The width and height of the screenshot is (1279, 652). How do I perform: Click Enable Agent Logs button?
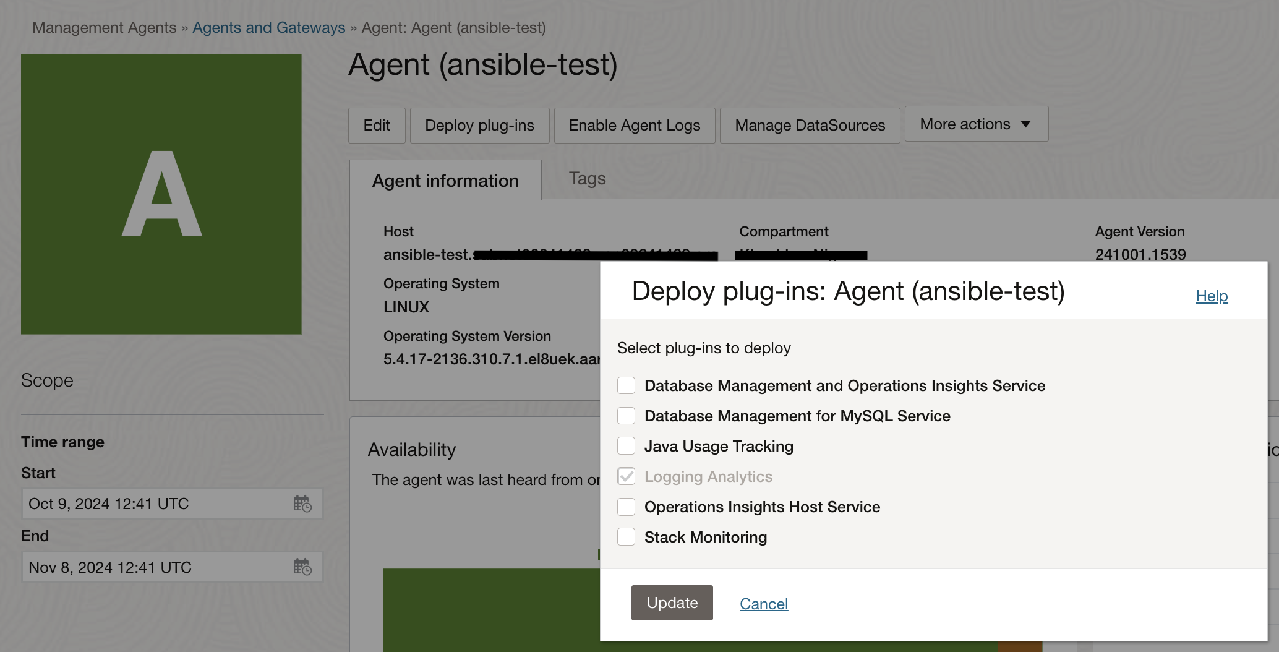(x=634, y=126)
